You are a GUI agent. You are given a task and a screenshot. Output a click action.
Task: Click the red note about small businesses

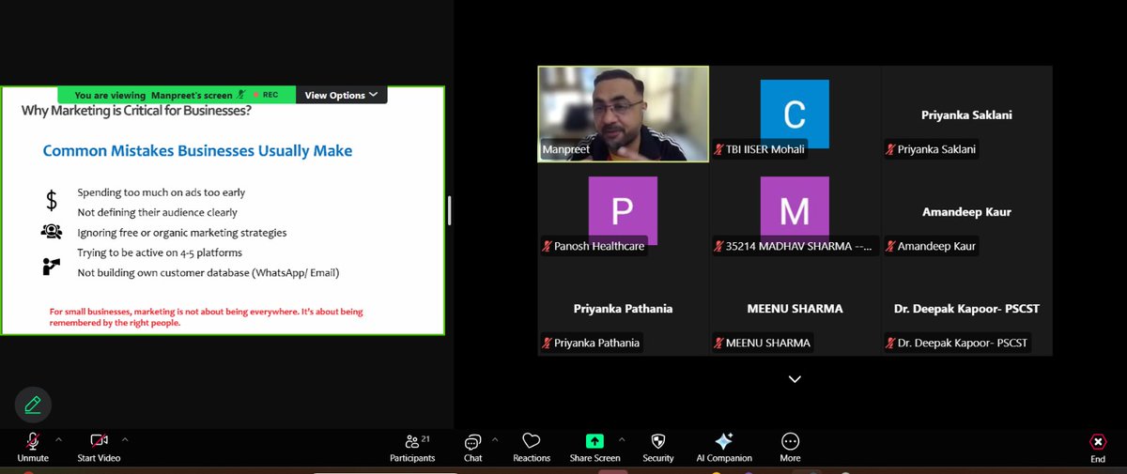(x=207, y=316)
